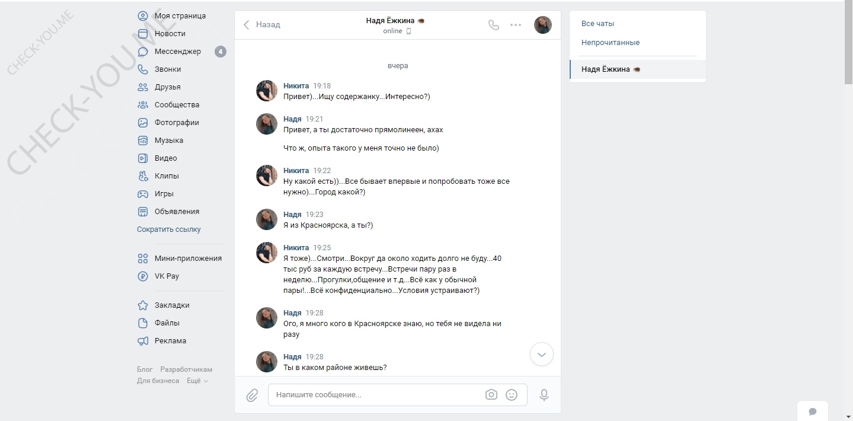Open the emoji smiley picker
853x421 pixels.
(512, 395)
